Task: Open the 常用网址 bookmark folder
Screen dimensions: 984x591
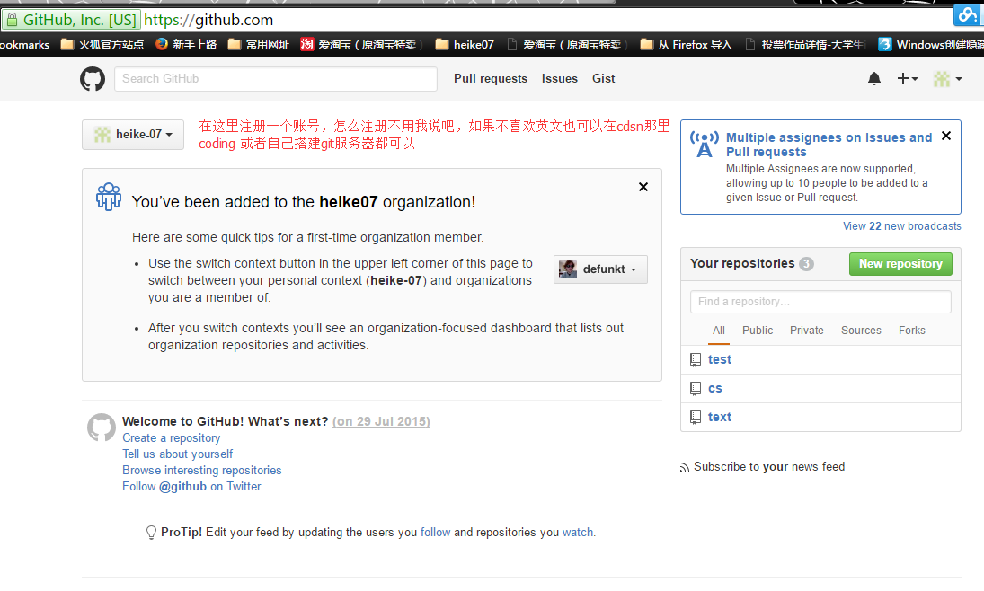Action: [259, 45]
